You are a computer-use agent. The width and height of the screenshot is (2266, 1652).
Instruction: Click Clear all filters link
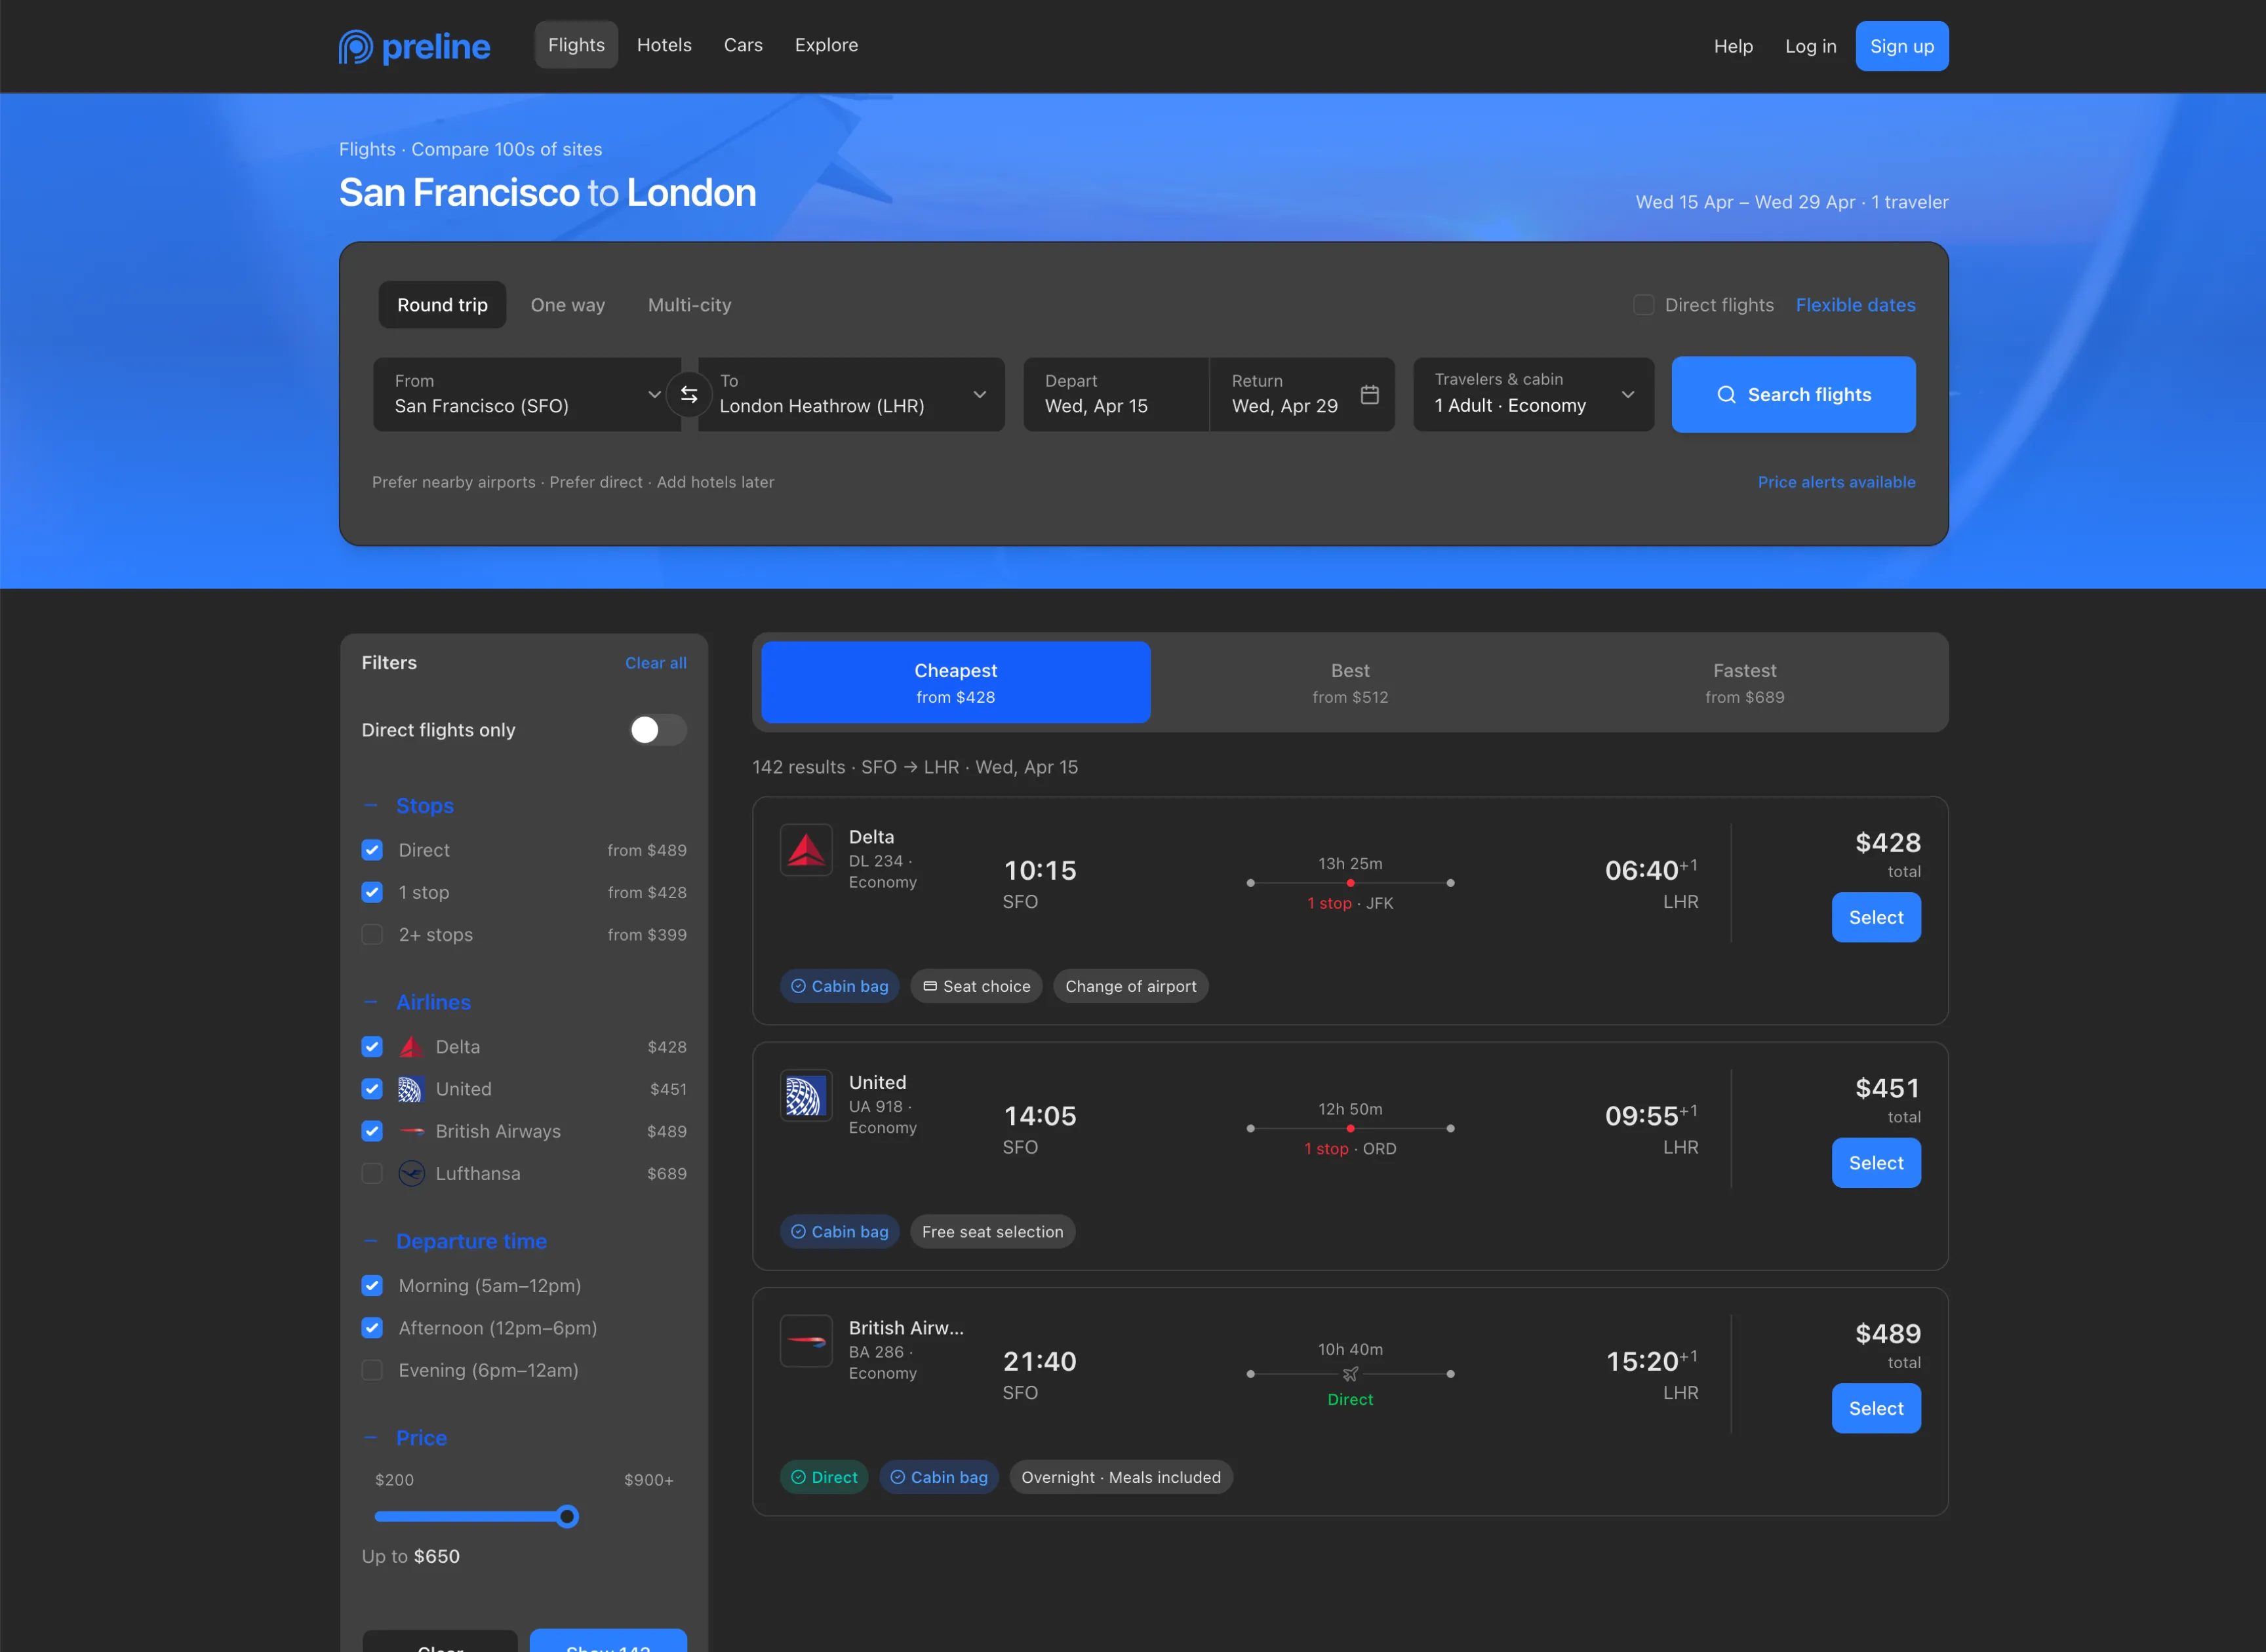pos(656,663)
